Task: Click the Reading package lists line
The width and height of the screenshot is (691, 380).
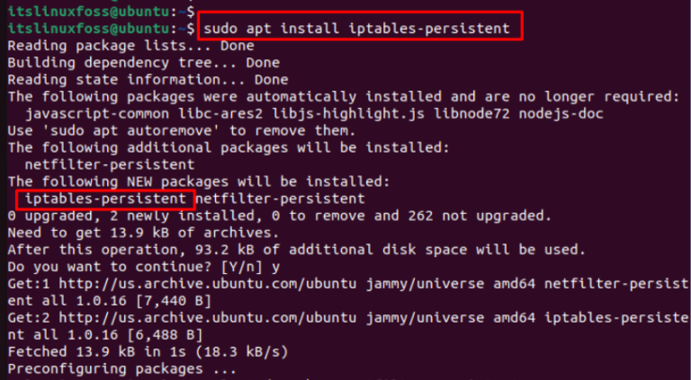Action: point(118,46)
